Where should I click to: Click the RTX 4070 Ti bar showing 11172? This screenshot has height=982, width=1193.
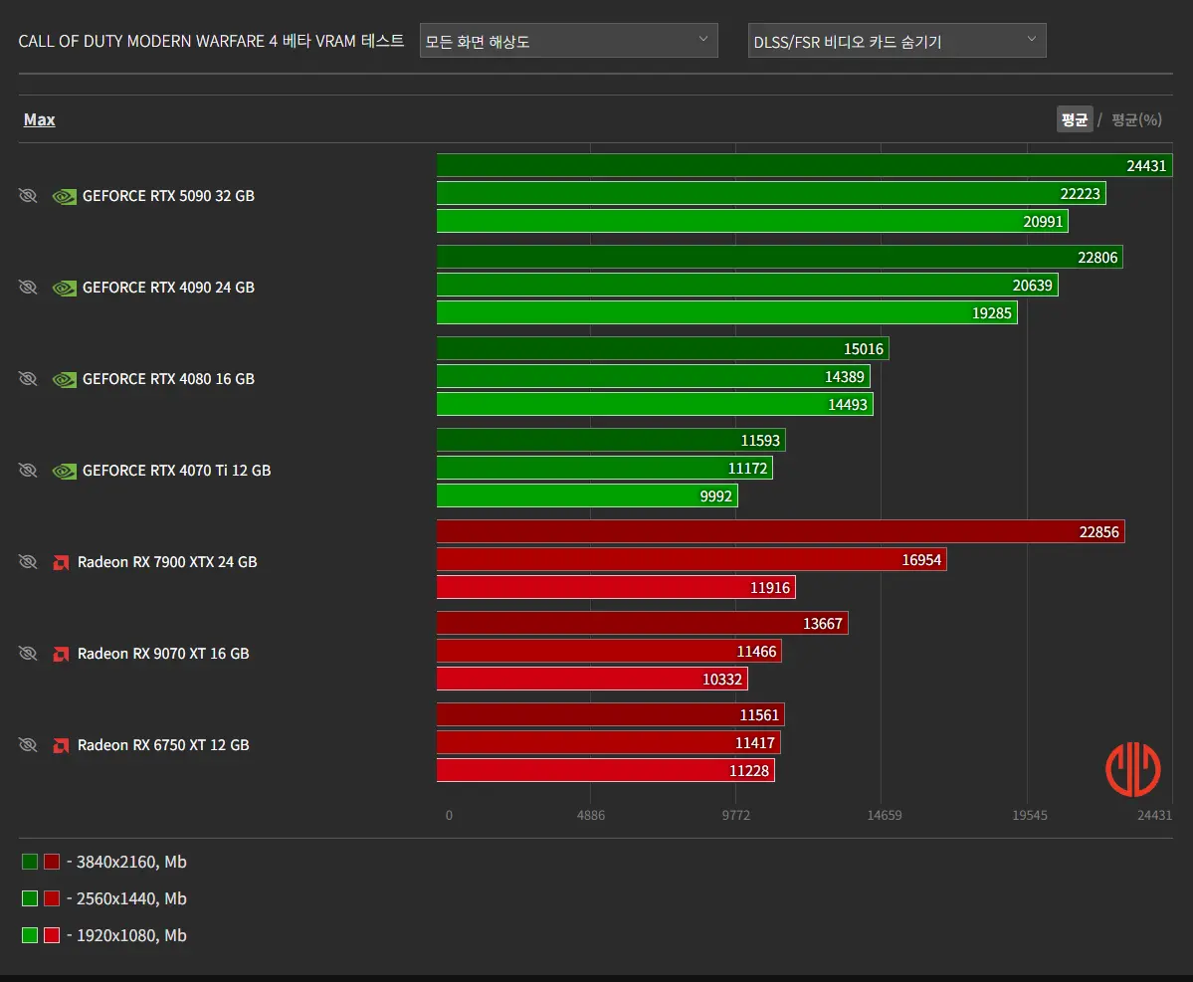click(x=605, y=468)
